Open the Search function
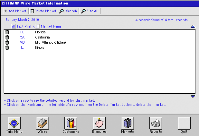The width and height of the screenshot is (199, 136). (x=68, y=11)
